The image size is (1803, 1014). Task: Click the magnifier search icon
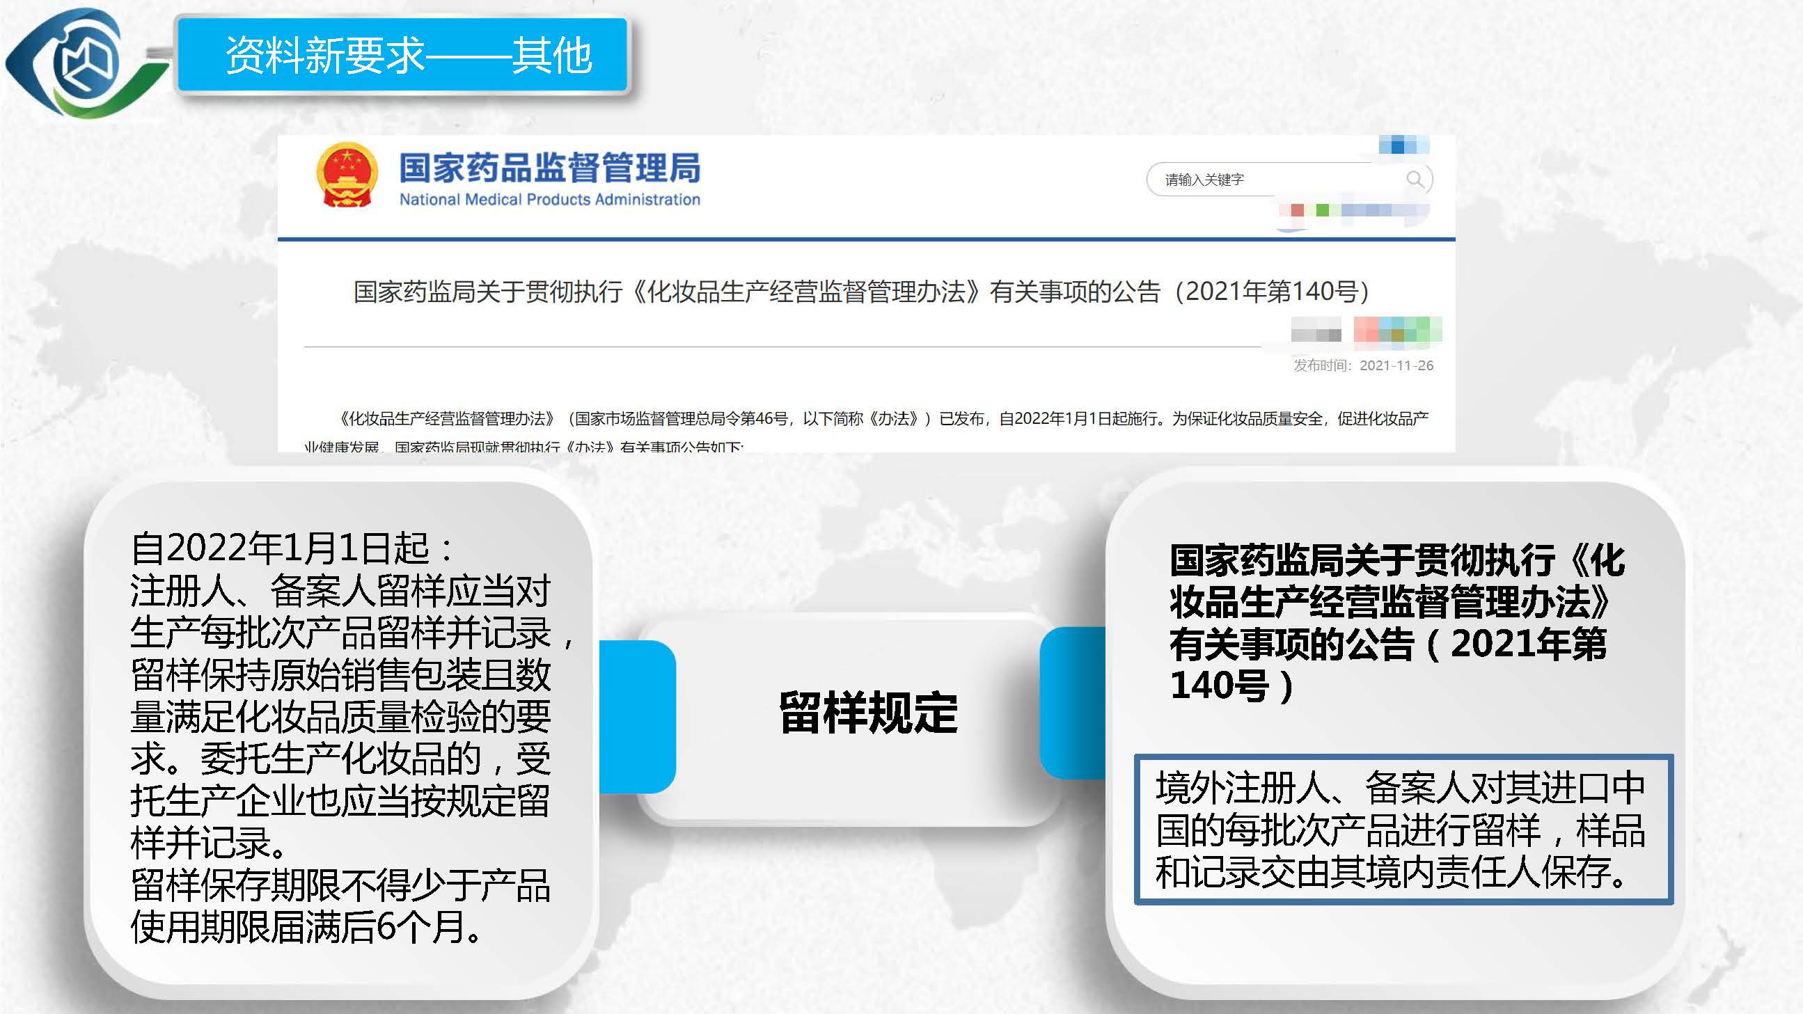point(1415,179)
